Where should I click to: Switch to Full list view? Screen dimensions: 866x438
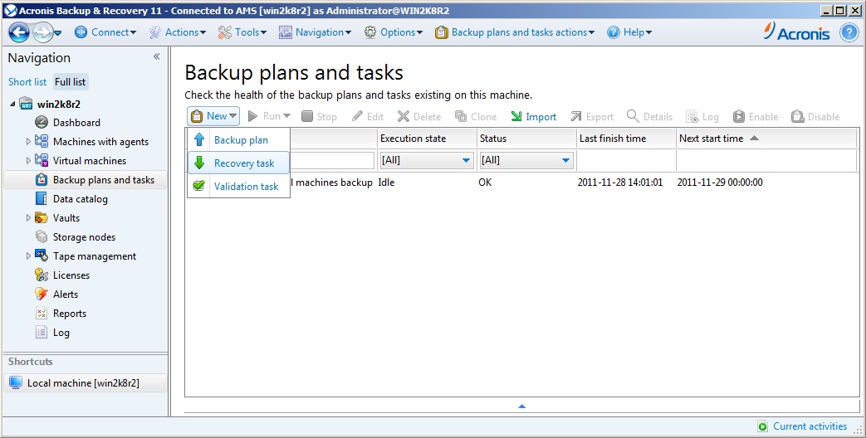[70, 81]
